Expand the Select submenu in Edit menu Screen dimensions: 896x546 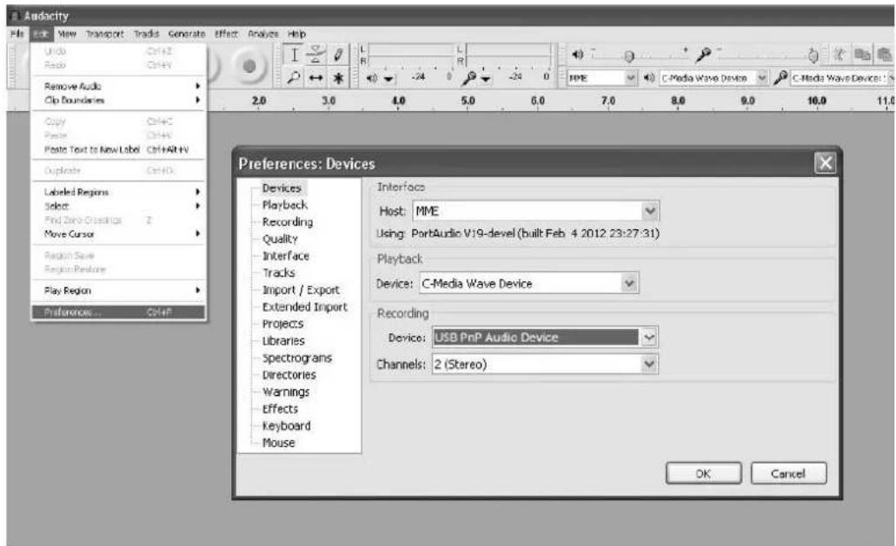pos(118,206)
